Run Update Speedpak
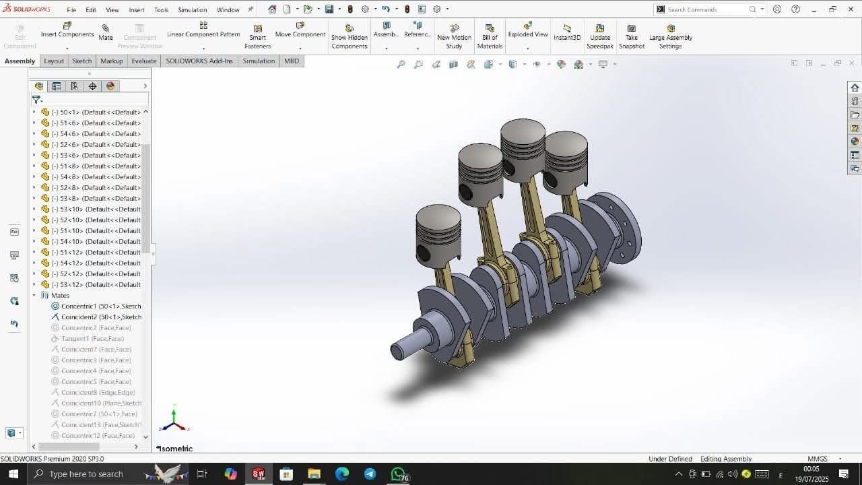 coord(599,37)
